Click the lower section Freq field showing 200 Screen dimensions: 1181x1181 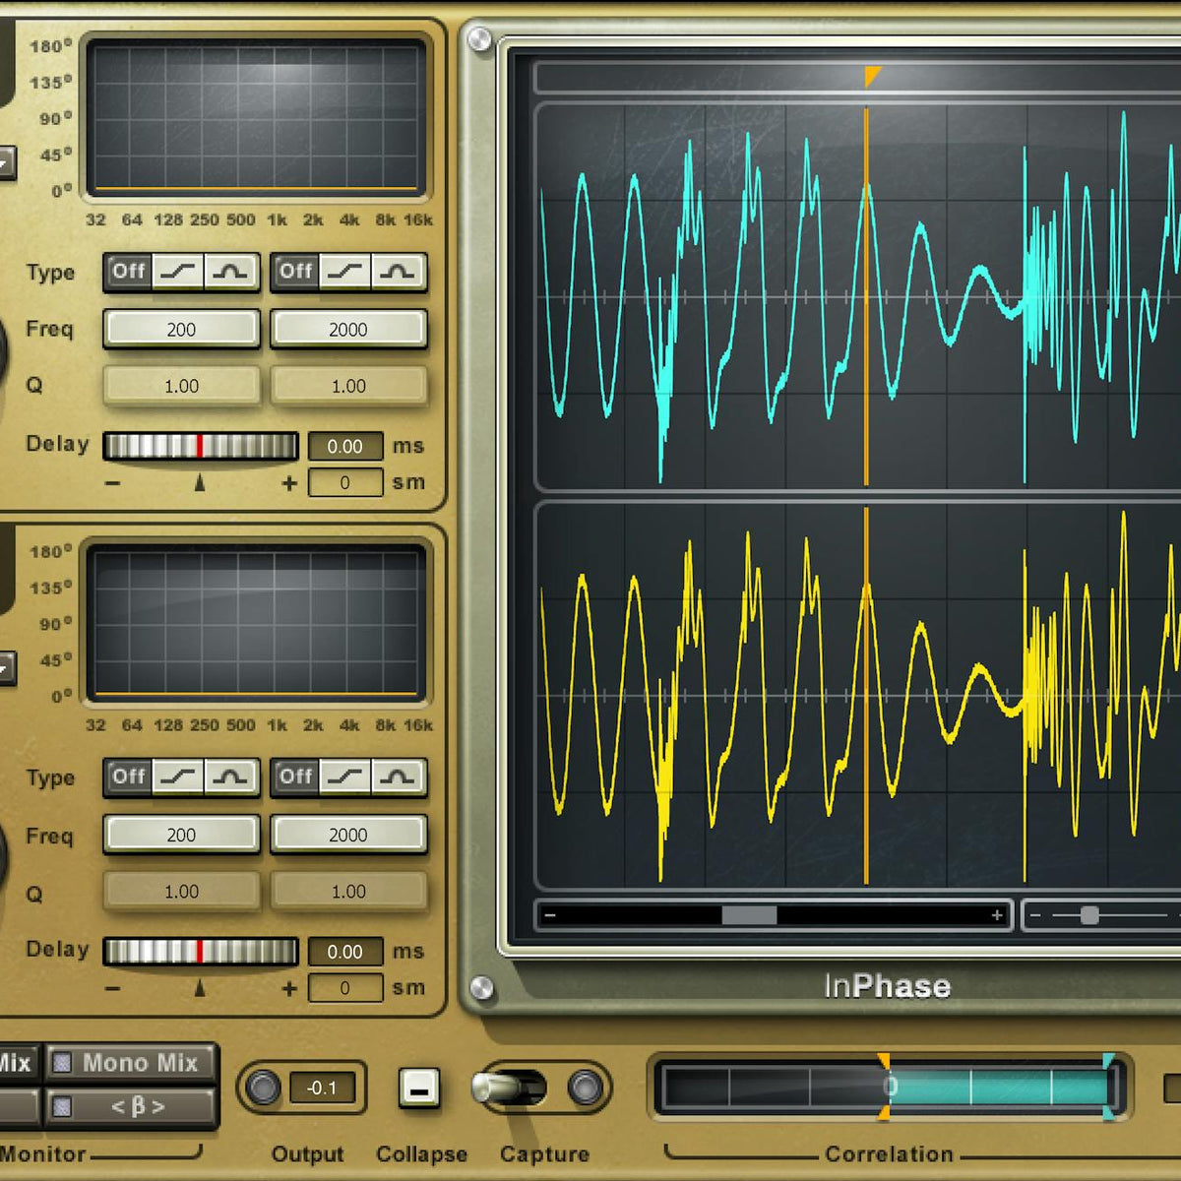(181, 835)
